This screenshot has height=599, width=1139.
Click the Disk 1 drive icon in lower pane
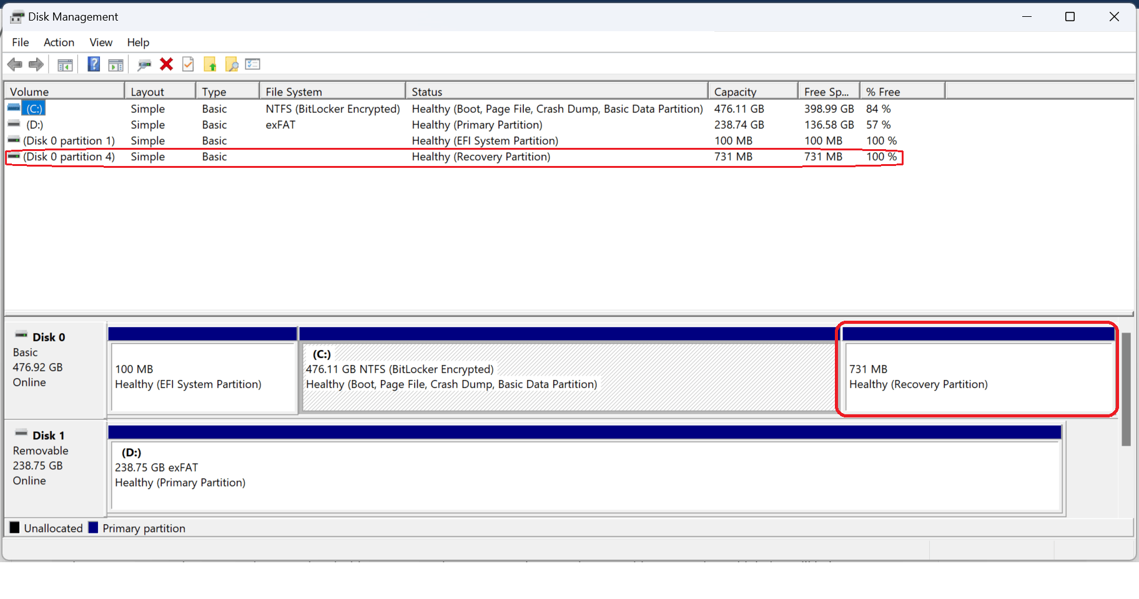point(21,433)
